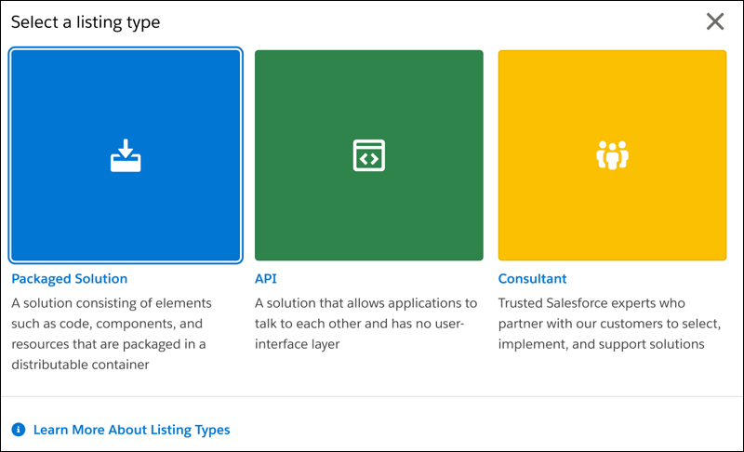This screenshot has width=744, height=452.
Task: Click the text line reading distributable container
Action: 80,365
